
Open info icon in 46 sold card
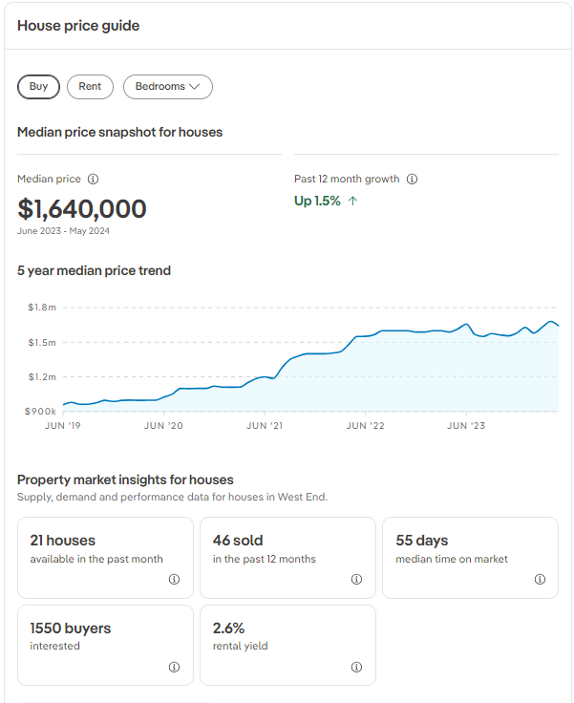(356, 580)
